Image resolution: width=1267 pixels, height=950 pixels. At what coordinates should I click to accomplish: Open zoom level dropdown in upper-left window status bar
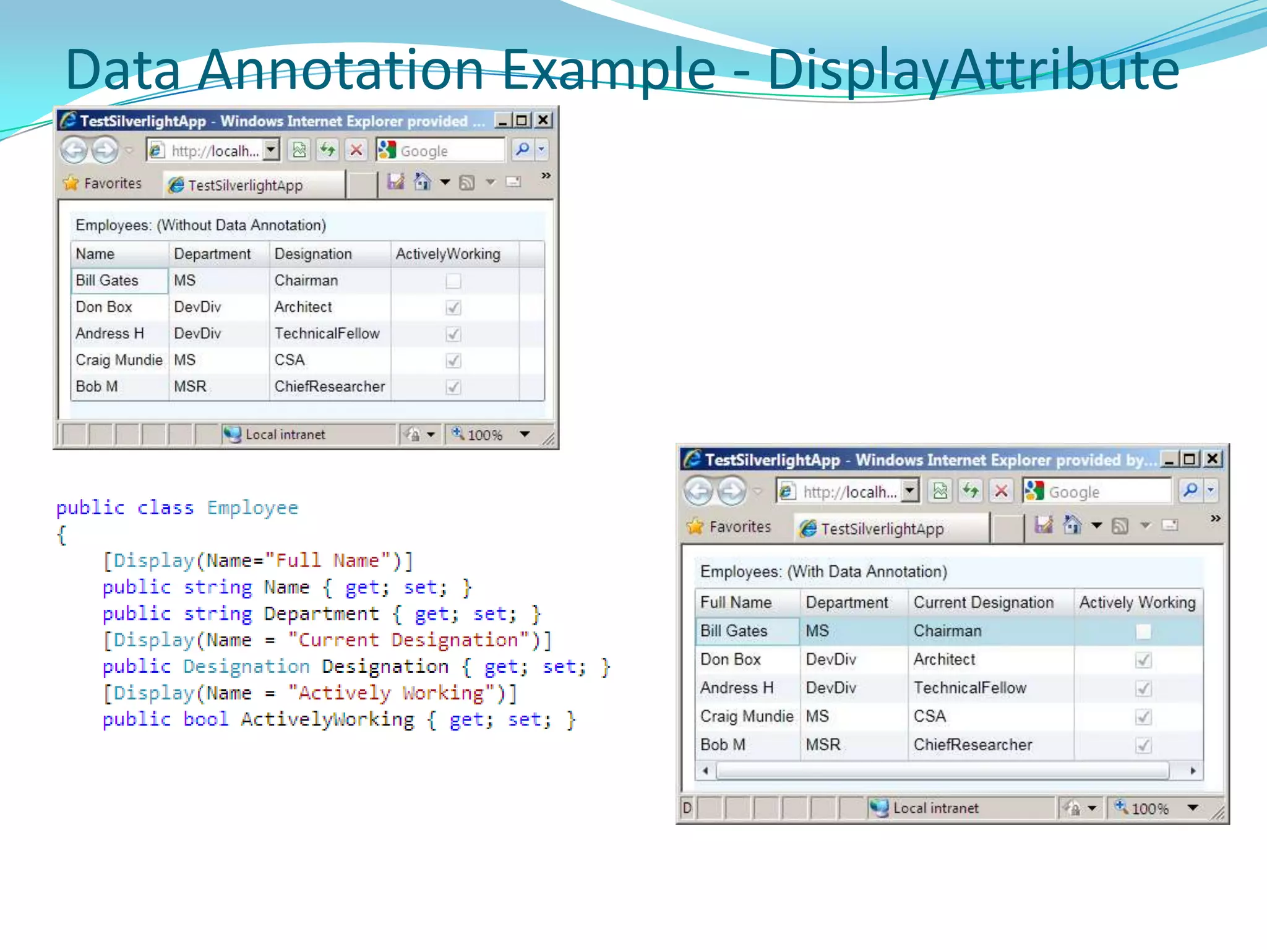tap(525, 434)
